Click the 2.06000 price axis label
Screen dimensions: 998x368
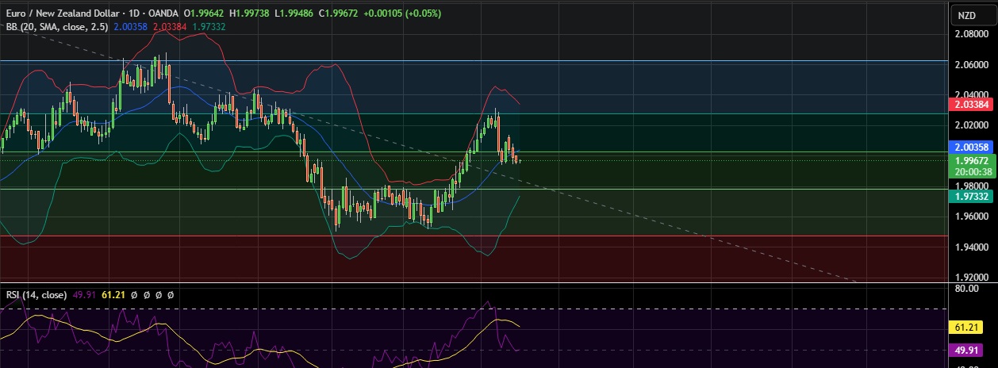pyautogui.click(x=970, y=66)
